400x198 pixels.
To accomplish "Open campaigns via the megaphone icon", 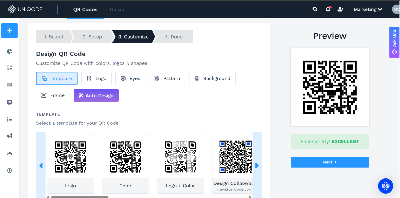I will click(x=9, y=136).
